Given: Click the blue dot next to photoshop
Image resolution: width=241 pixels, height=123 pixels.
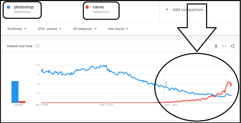Looking at the screenshot, I should point(8,7).
